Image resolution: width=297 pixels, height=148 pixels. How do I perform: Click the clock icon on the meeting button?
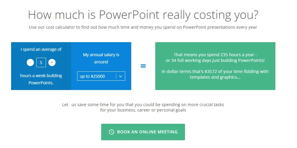111,132
